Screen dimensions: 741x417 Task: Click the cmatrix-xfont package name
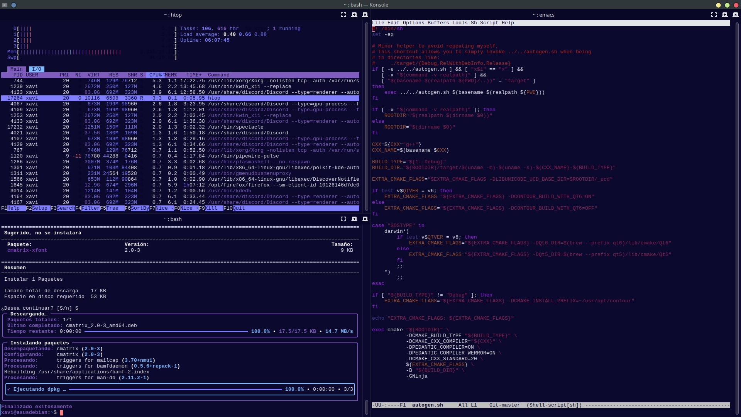click(27, 250)
